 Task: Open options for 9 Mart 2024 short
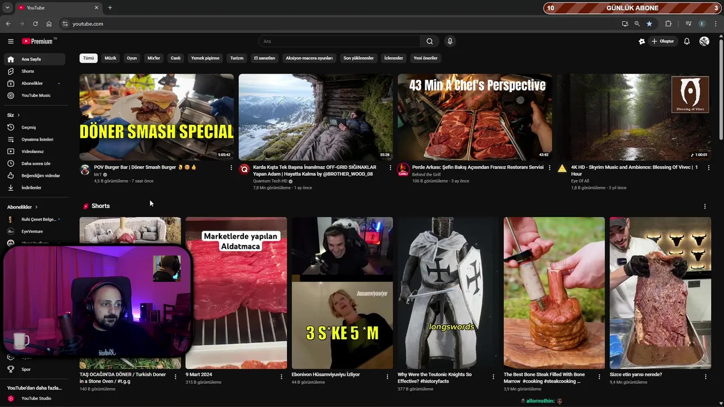281,376
